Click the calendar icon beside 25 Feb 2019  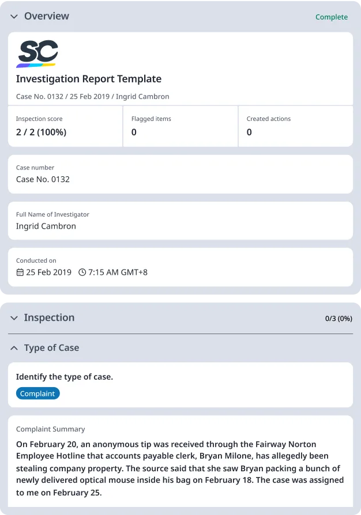point(20,272)
